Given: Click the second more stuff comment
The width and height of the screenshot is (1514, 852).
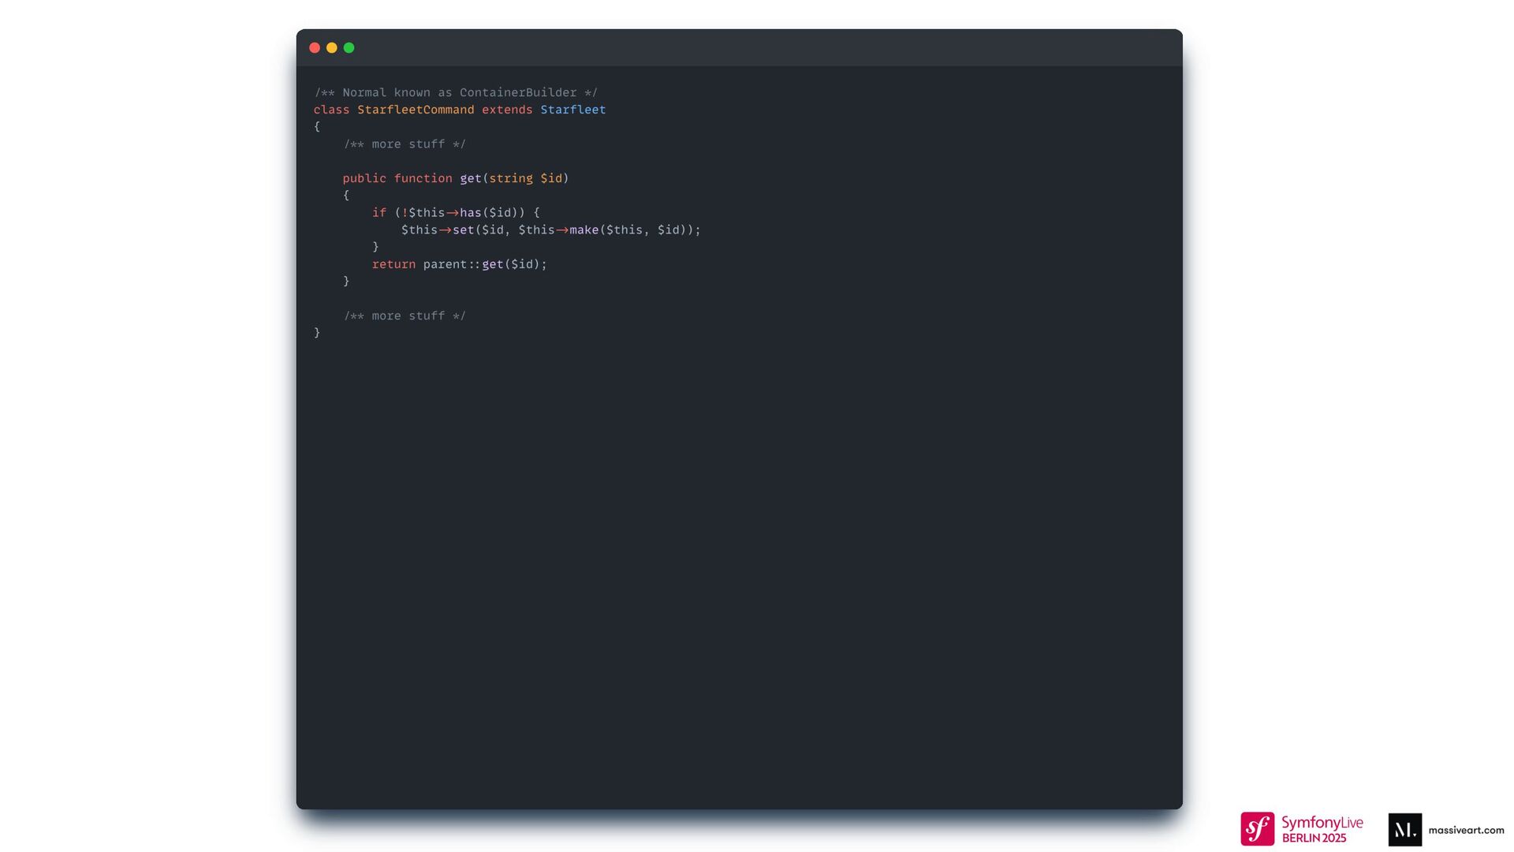Looking at the screenshot, I should tap(405, 316).
